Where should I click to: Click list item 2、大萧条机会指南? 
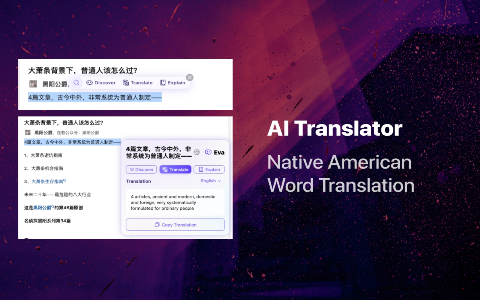click(x=43, y=168)
